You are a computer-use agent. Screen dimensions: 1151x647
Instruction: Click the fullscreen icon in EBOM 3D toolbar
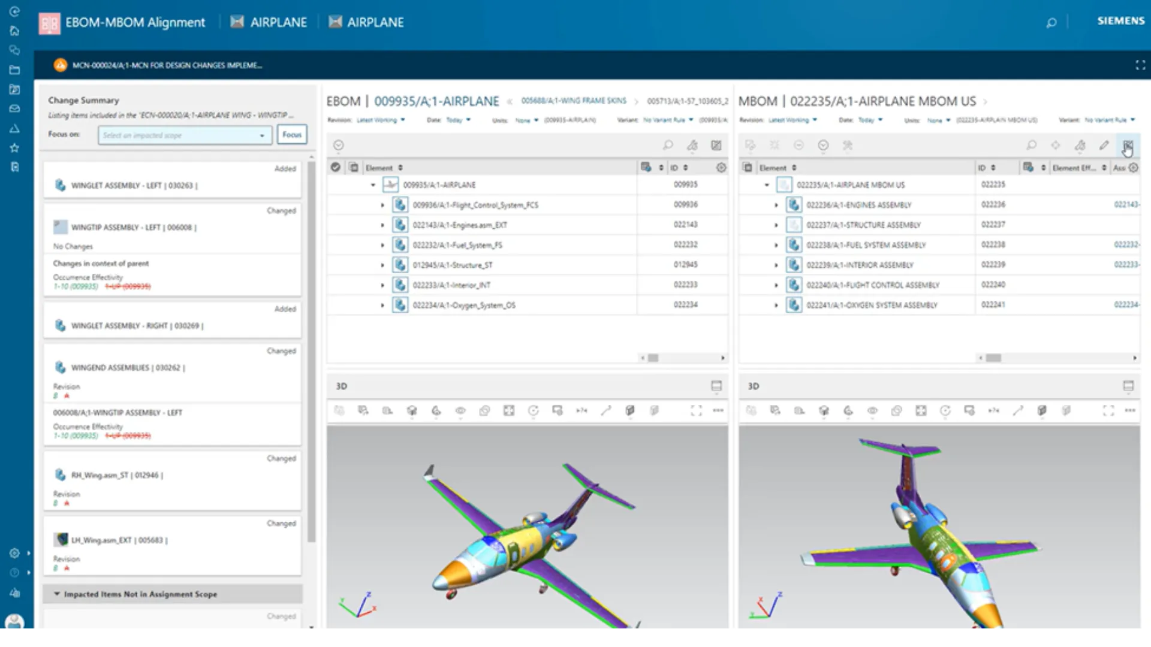coord(696,410)
